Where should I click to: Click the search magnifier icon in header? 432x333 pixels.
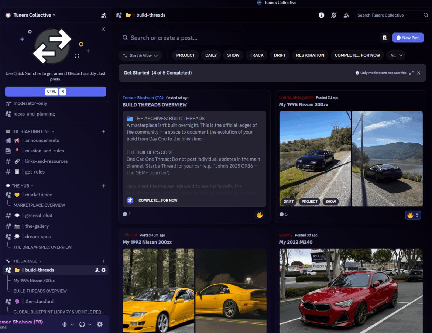click(426, 15)
